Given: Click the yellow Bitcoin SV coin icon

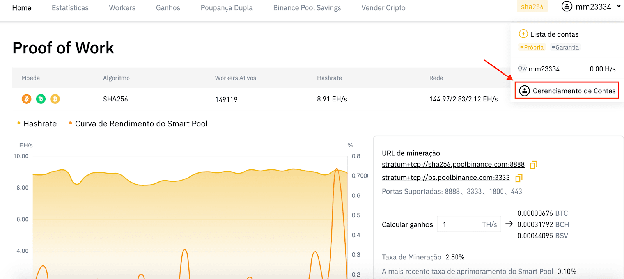Looking at the screenshot, I should (x=55, y=99).
